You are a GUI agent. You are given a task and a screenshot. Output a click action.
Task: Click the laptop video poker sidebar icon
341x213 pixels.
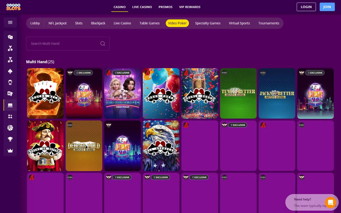(x=10, y=105)
